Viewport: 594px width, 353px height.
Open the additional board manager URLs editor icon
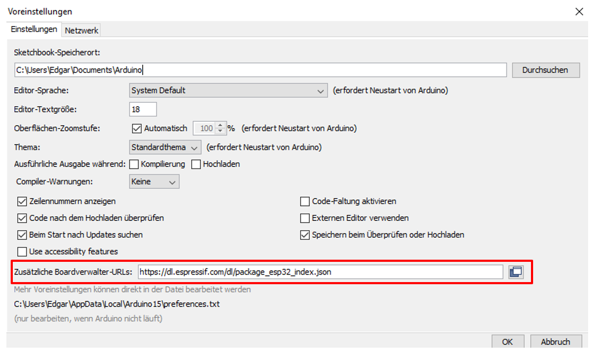point(516,272)
